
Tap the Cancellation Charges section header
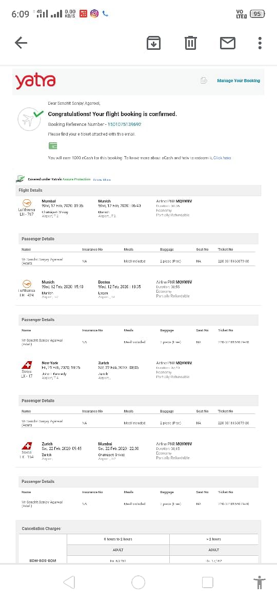click(42, 529)
